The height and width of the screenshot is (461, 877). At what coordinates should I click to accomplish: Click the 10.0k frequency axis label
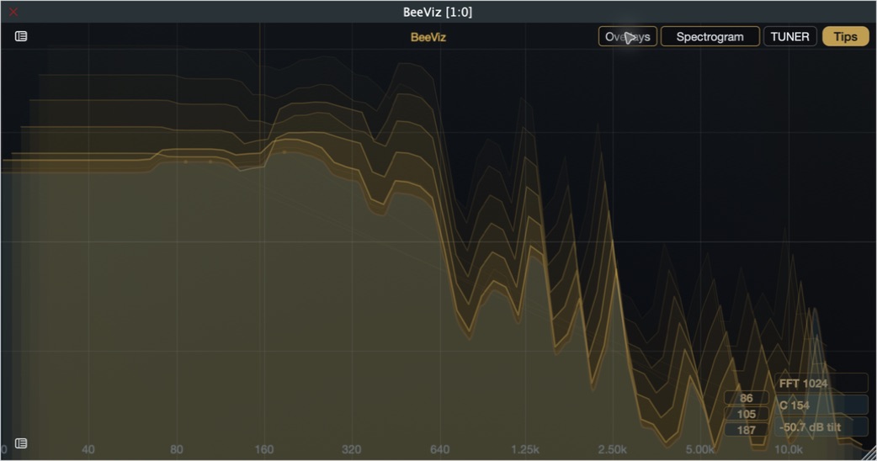(788, 449)
